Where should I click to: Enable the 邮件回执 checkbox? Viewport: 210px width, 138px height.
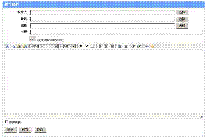point(6,121)
